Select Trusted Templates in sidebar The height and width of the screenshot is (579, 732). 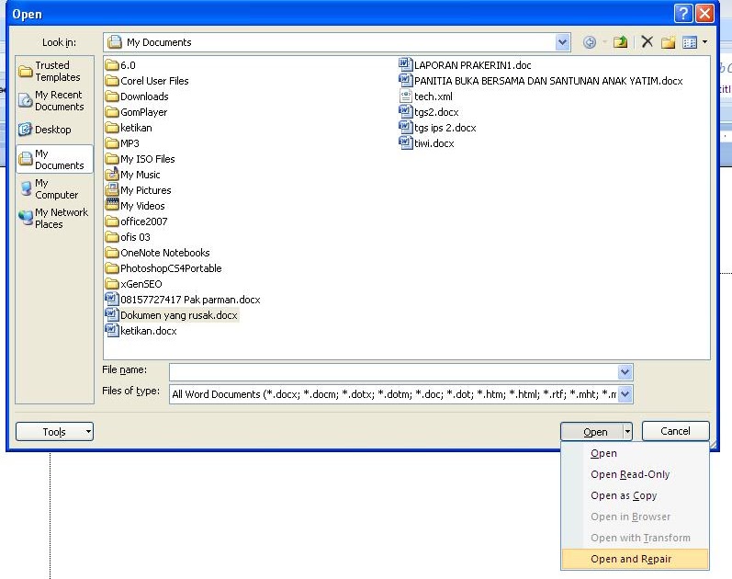coord(54,71)
